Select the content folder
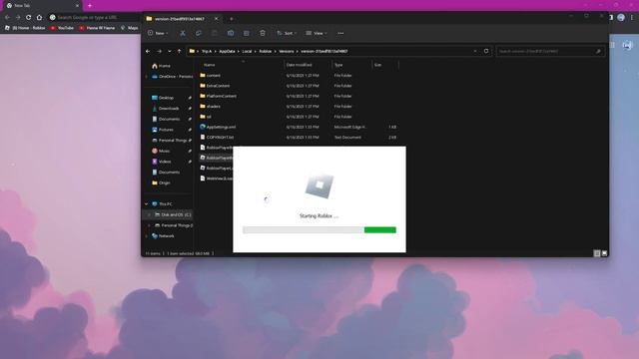 [213, 76]
